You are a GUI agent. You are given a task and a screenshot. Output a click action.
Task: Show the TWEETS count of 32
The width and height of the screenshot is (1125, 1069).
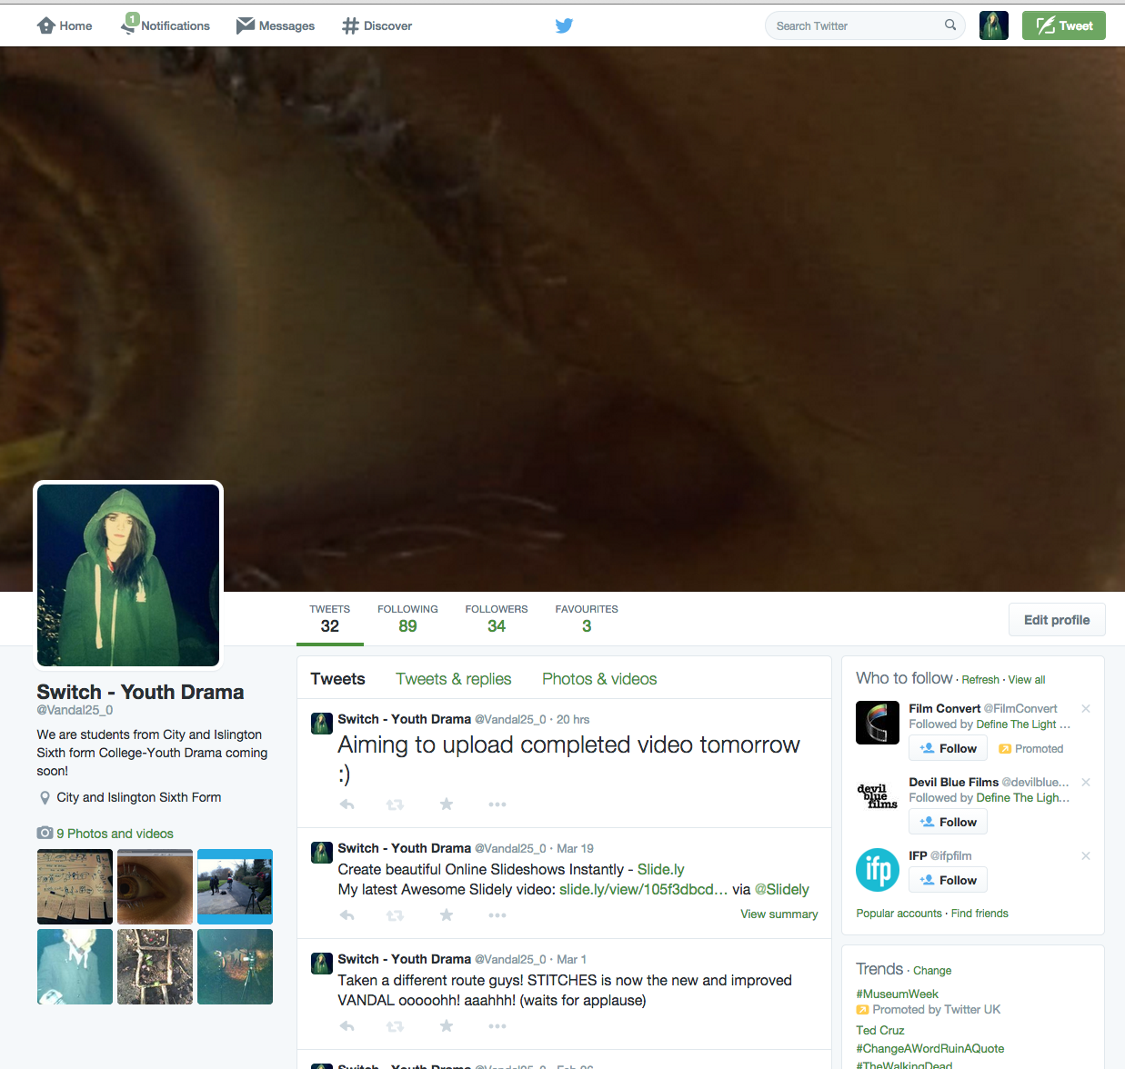[x=329, y=619]
